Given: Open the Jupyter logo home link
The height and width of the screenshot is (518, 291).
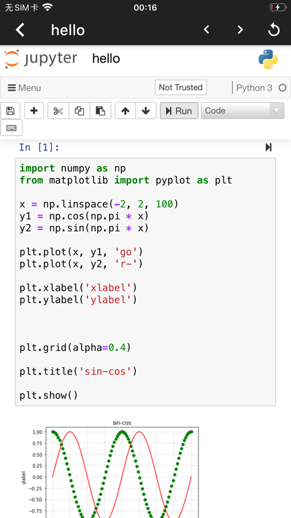Looking at the screenshot, I should coord(41,59).
